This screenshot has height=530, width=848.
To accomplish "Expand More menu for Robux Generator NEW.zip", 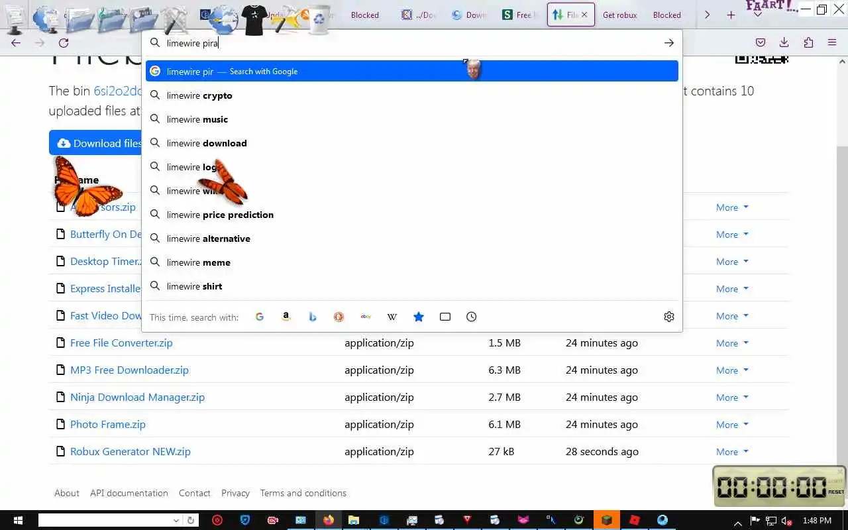I will (x=732, y=452).
